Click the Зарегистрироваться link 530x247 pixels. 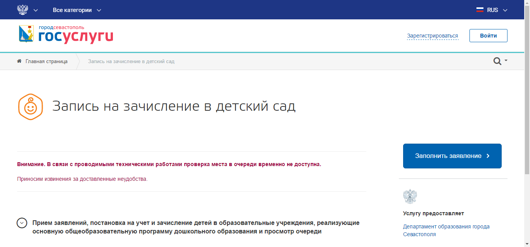tap(433, 36)
